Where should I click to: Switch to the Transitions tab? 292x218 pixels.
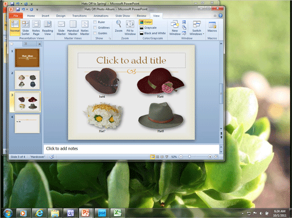(80, 16)
